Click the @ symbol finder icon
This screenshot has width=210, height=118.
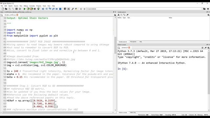20,9
